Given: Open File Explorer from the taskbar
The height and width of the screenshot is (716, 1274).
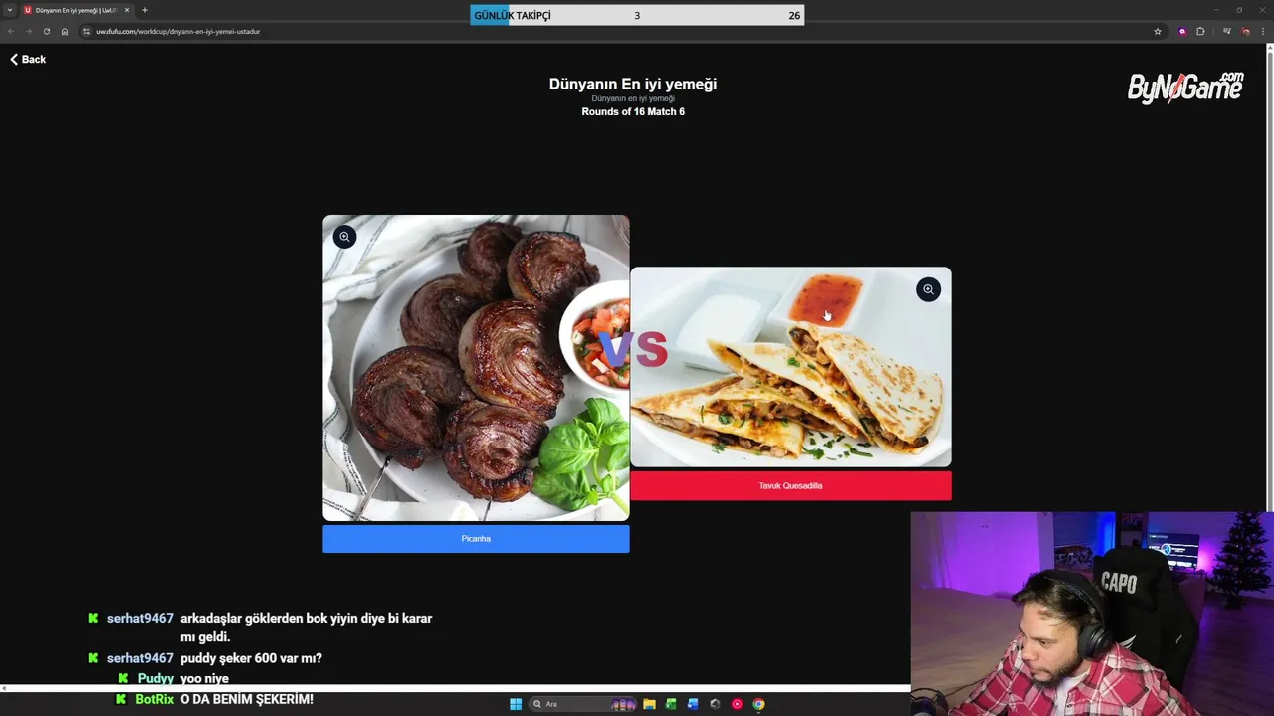Looking at the screenshot, I should (649, 704).
